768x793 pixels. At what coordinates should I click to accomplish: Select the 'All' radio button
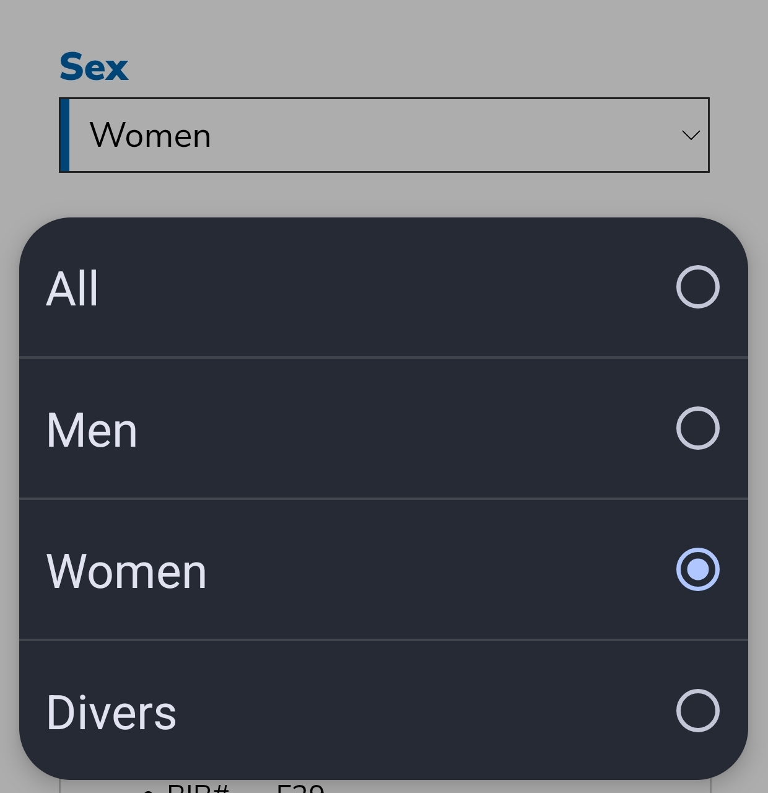tap(697, 287)
